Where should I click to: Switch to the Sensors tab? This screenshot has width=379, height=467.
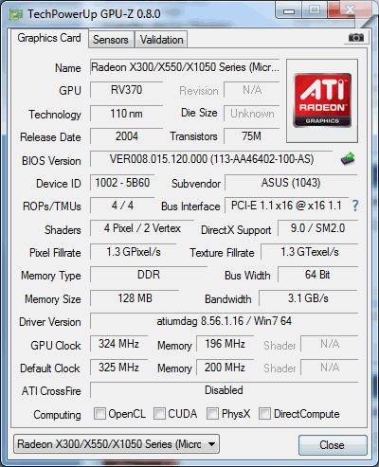[x=111, y=40]
